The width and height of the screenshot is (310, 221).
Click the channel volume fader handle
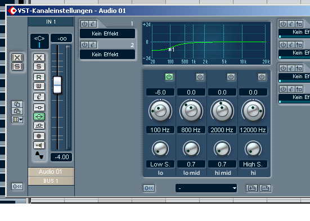57,85
